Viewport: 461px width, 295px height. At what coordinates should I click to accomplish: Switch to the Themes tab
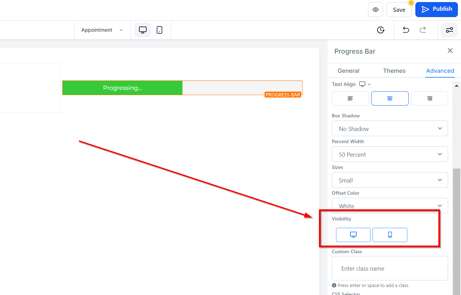pyautogui.click(x=394, y=71)
